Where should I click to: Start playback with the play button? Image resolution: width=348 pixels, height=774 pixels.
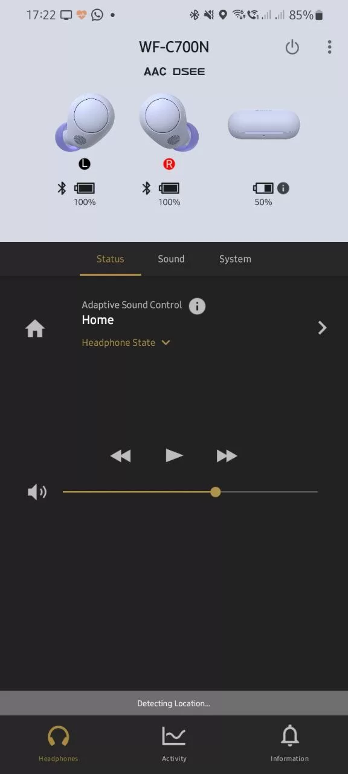click(x=174, y=455)
